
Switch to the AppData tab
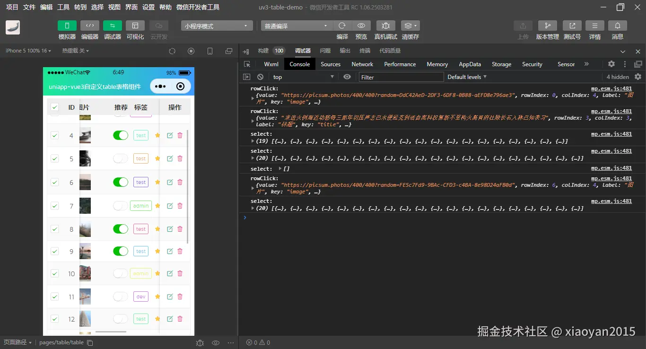(470, 64)
